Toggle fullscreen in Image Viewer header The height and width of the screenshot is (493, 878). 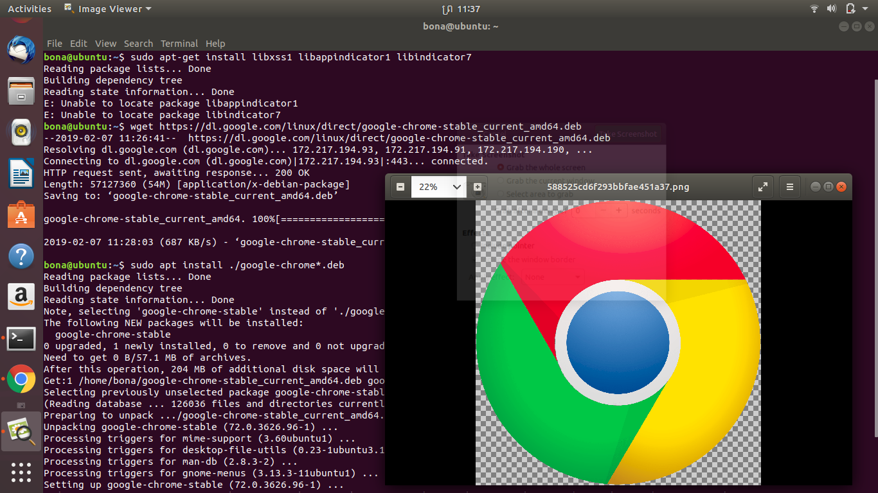pos(763,187)
